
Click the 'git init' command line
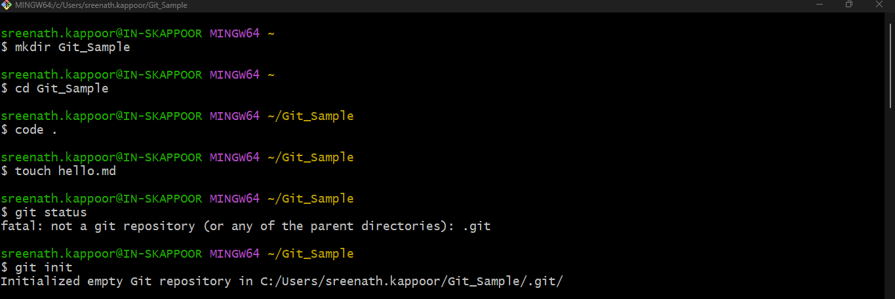pos(43,268)
